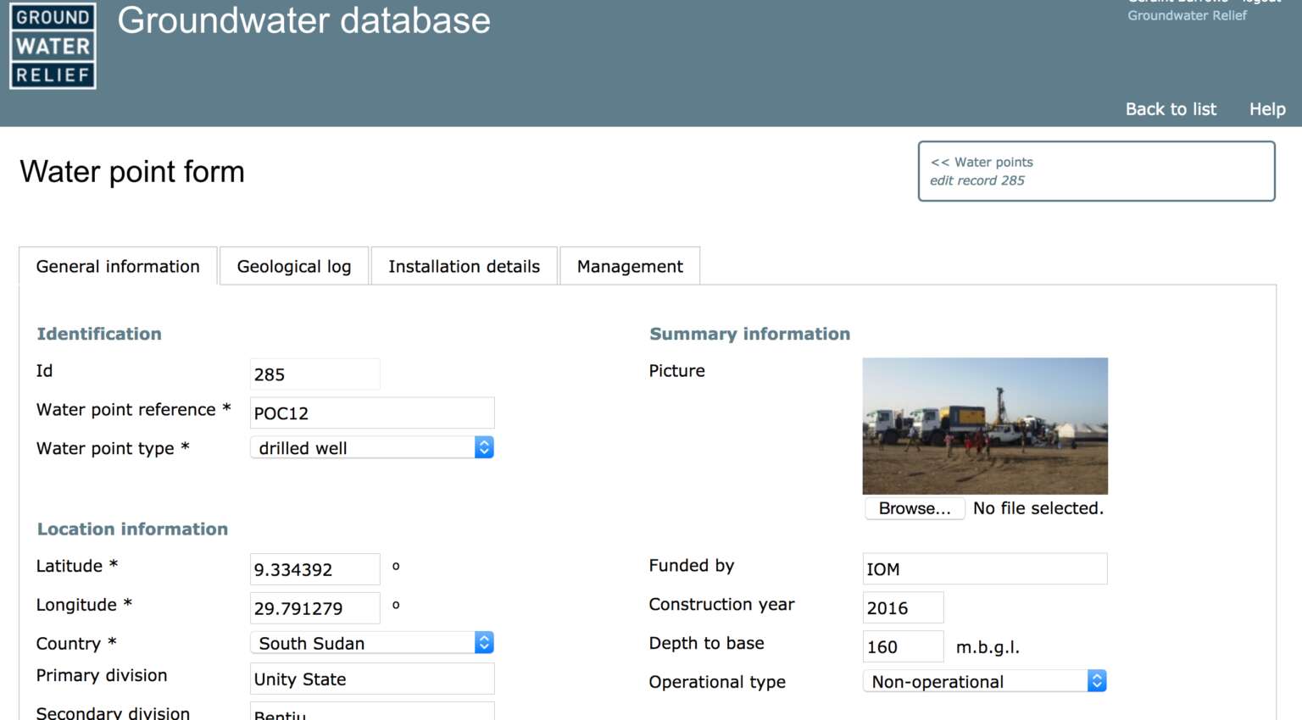Click the Latitude input field
The width and height of the screenshot is (1302, 720).
pyautogui.click(x=314, y=569)
